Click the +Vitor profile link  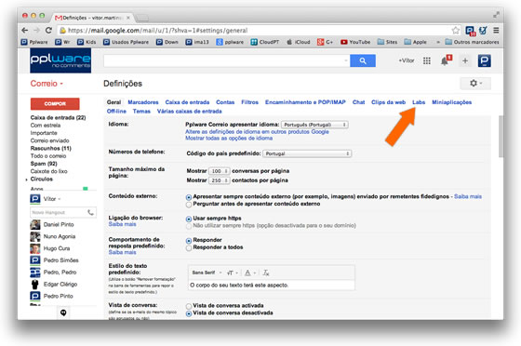pos(406,60)
